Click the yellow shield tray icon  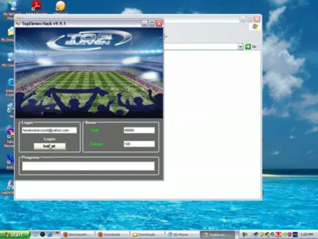point(262,235)
